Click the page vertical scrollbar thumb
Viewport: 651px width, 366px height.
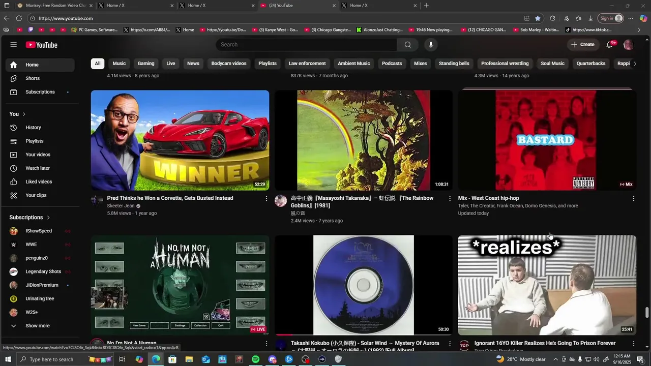pos(647,312)
